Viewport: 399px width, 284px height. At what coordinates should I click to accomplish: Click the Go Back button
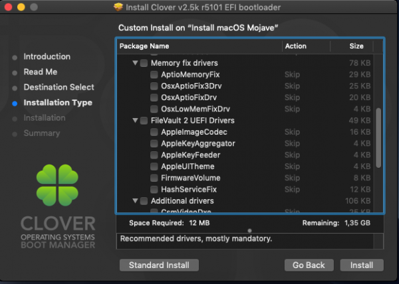309,265
